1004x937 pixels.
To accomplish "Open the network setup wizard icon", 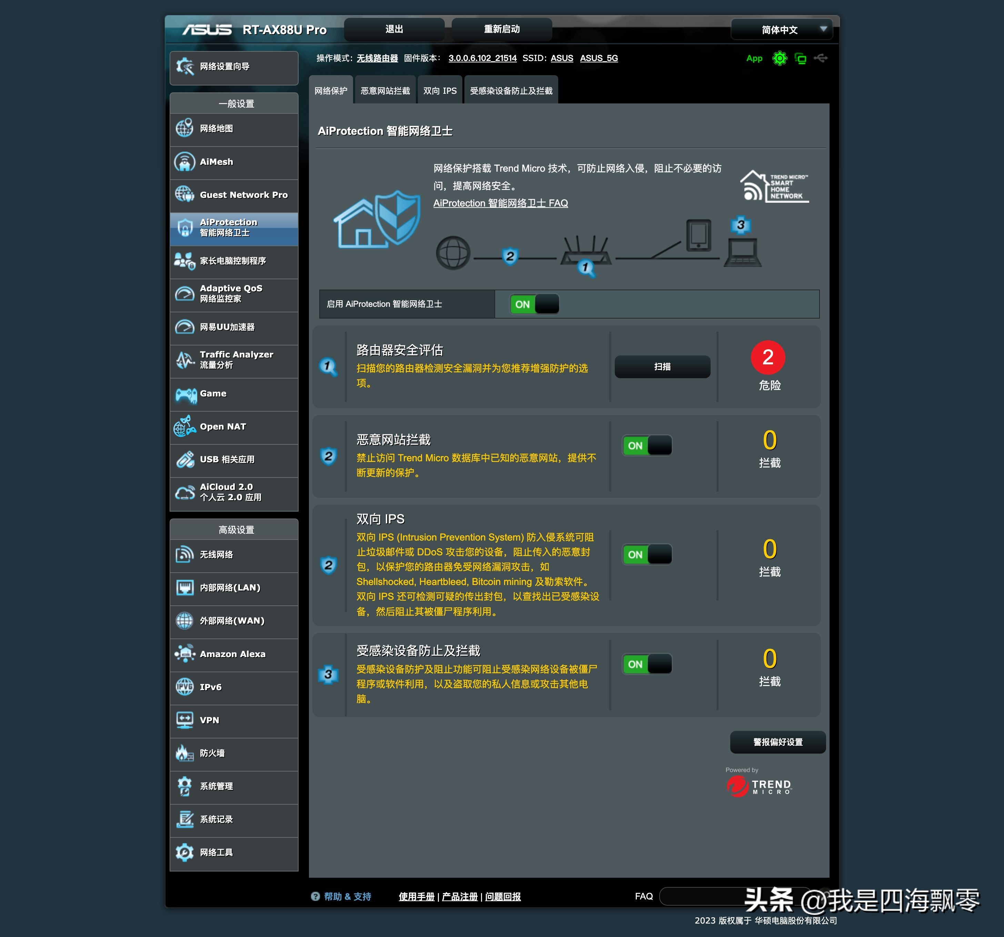I will click(x=185, y=67).
